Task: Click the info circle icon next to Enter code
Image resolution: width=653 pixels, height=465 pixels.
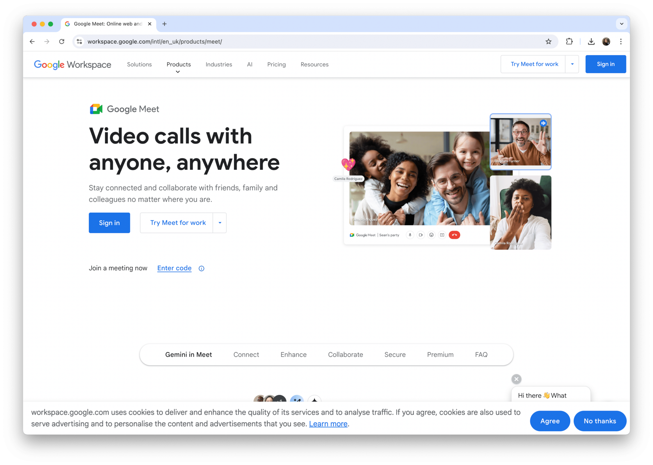Action: [x=201, y=268]
